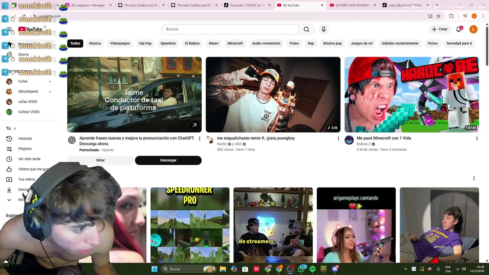
Task: Close the active YouTube browser tab
Action: [x=322, y=5]
